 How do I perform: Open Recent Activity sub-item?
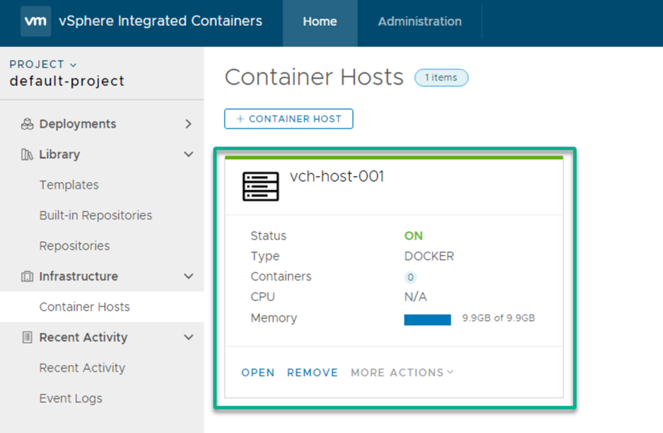point(82,368)
